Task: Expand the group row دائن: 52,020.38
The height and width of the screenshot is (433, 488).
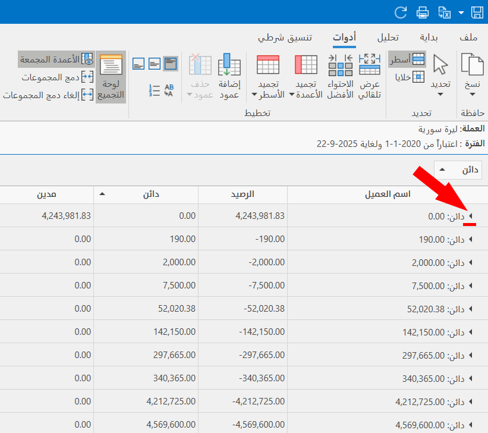Action: (x=471, y=309)
